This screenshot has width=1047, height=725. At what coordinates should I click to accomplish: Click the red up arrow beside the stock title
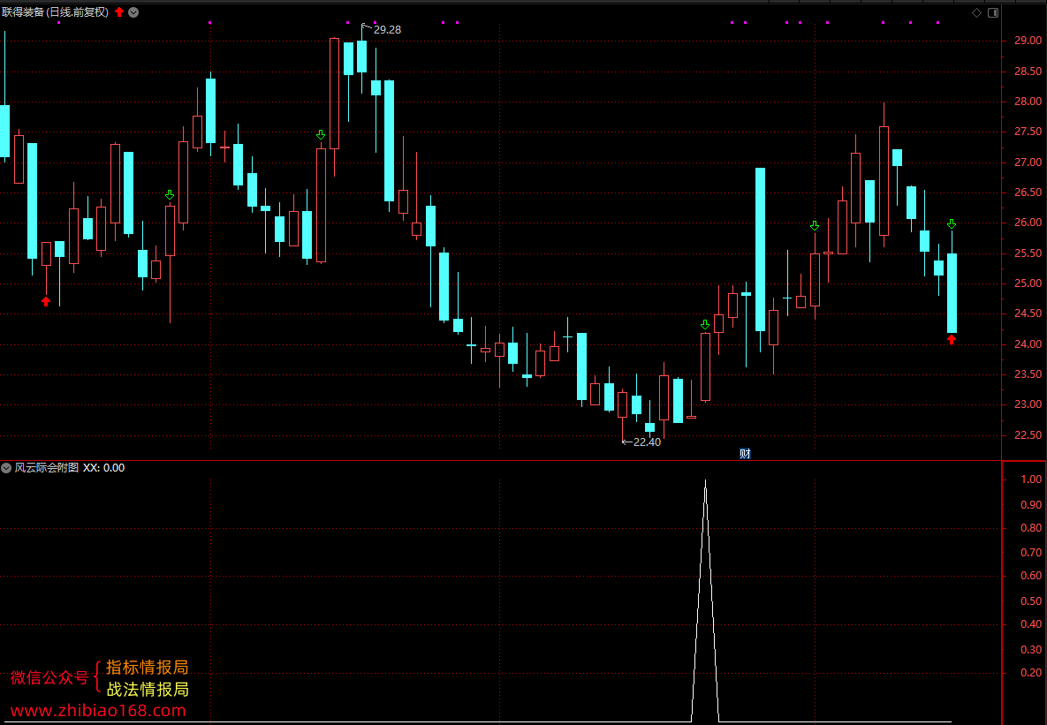coord(119,12)
